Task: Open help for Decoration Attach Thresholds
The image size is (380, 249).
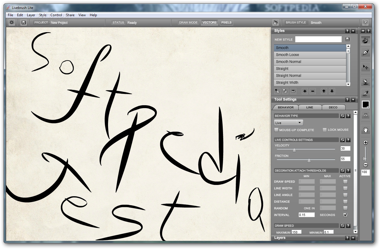Action: pos(348,170)
